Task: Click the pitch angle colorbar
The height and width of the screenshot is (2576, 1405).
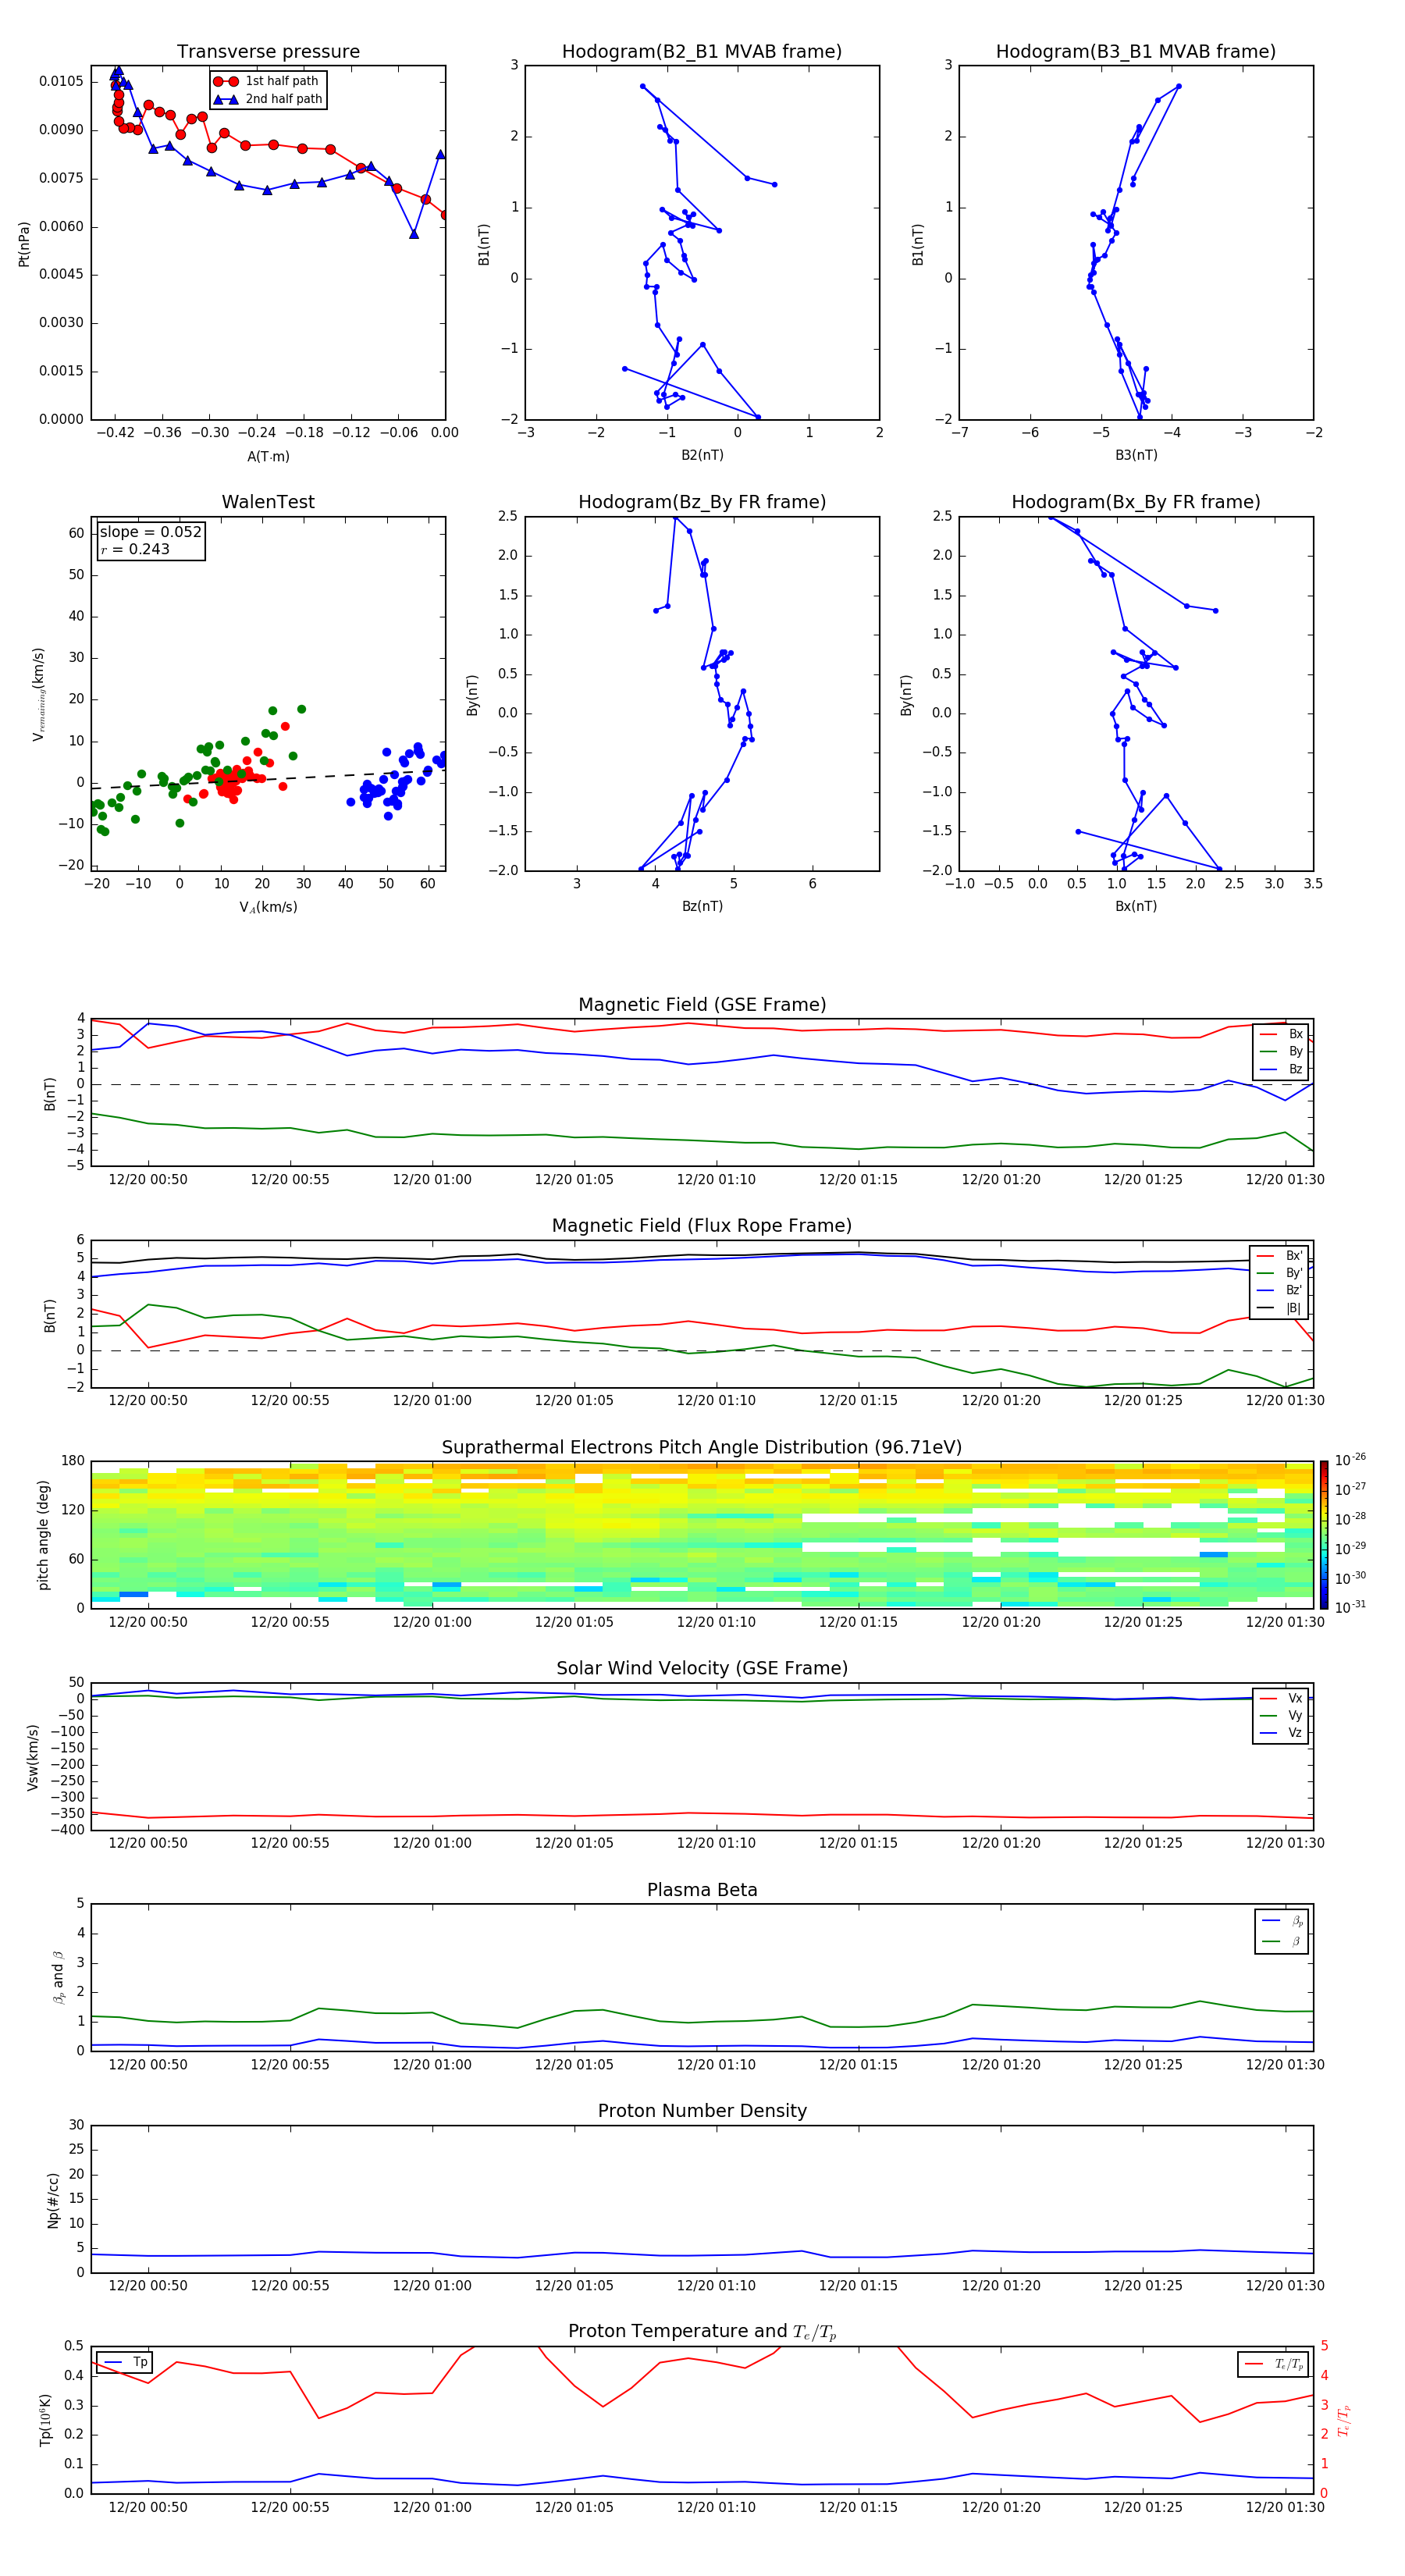Action: click(1324, 1534)
